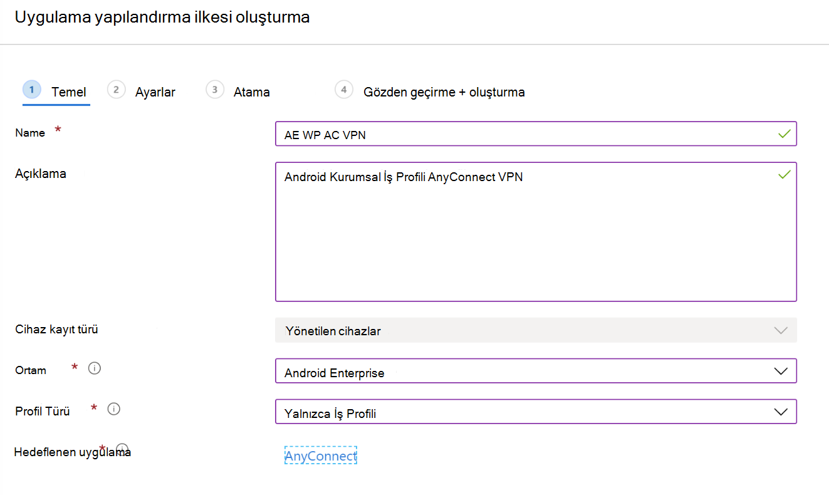Click step number 1 circle
The width and height of the screenshot is (829, 495).
point(32,90)
